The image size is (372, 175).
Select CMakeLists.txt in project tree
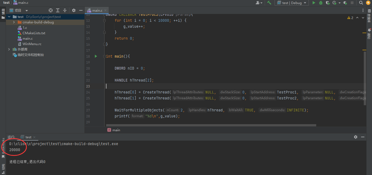tap(34, 33)
